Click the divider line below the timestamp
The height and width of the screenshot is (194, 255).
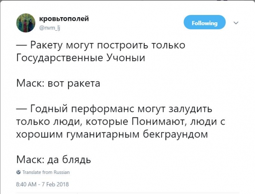pyautogui.click(x=127, y=193)
